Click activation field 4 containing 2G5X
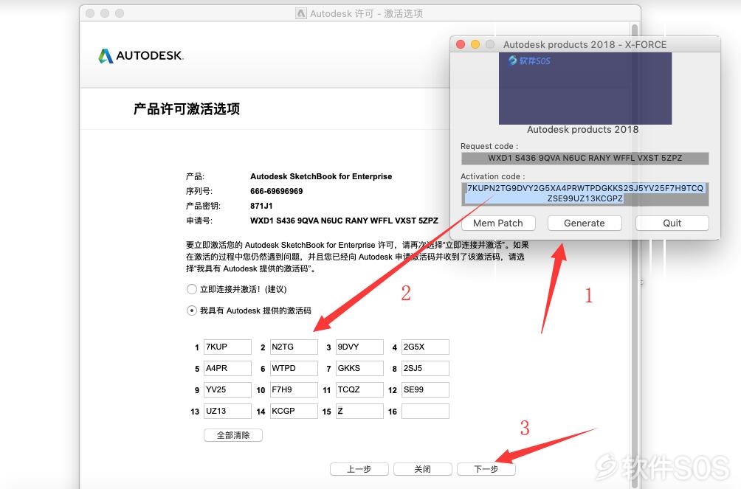The height and width of the screenshot is (489, 741). pos(425,347)
